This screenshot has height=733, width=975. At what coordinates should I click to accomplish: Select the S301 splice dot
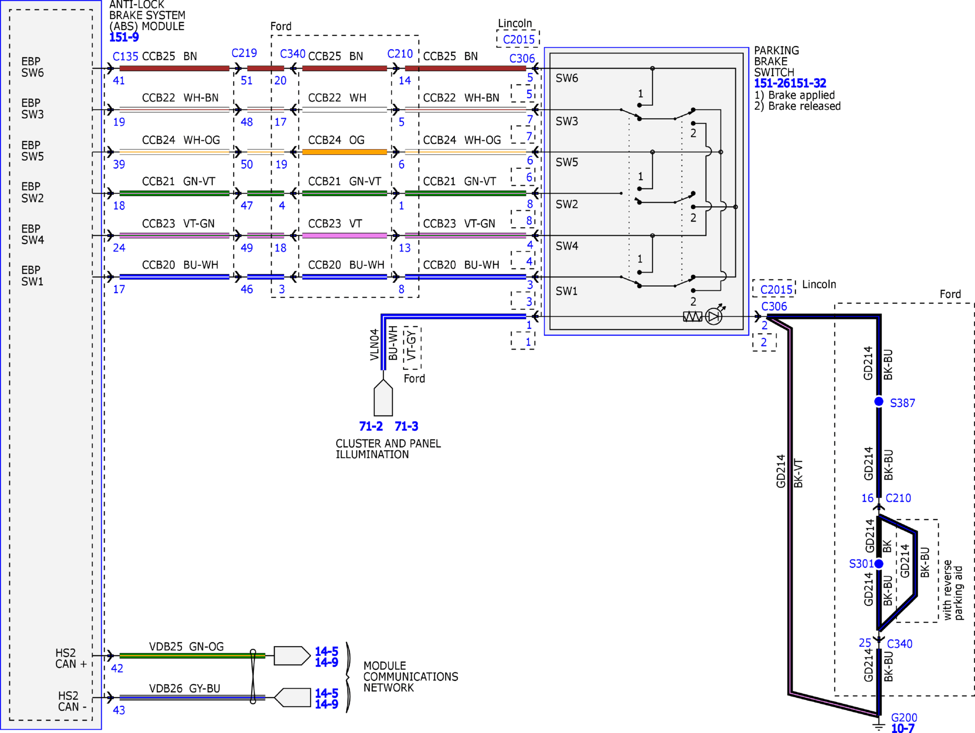(879, 564)
